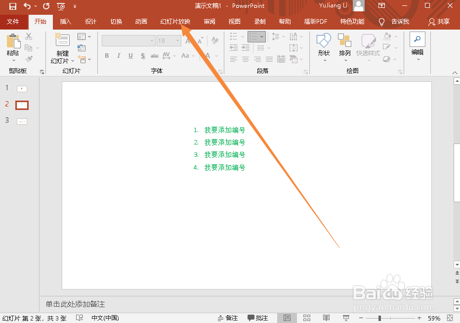Align text right in paragraph group
Image resolution: width=460 pixels, height=323 pixels.
[257, 59]
